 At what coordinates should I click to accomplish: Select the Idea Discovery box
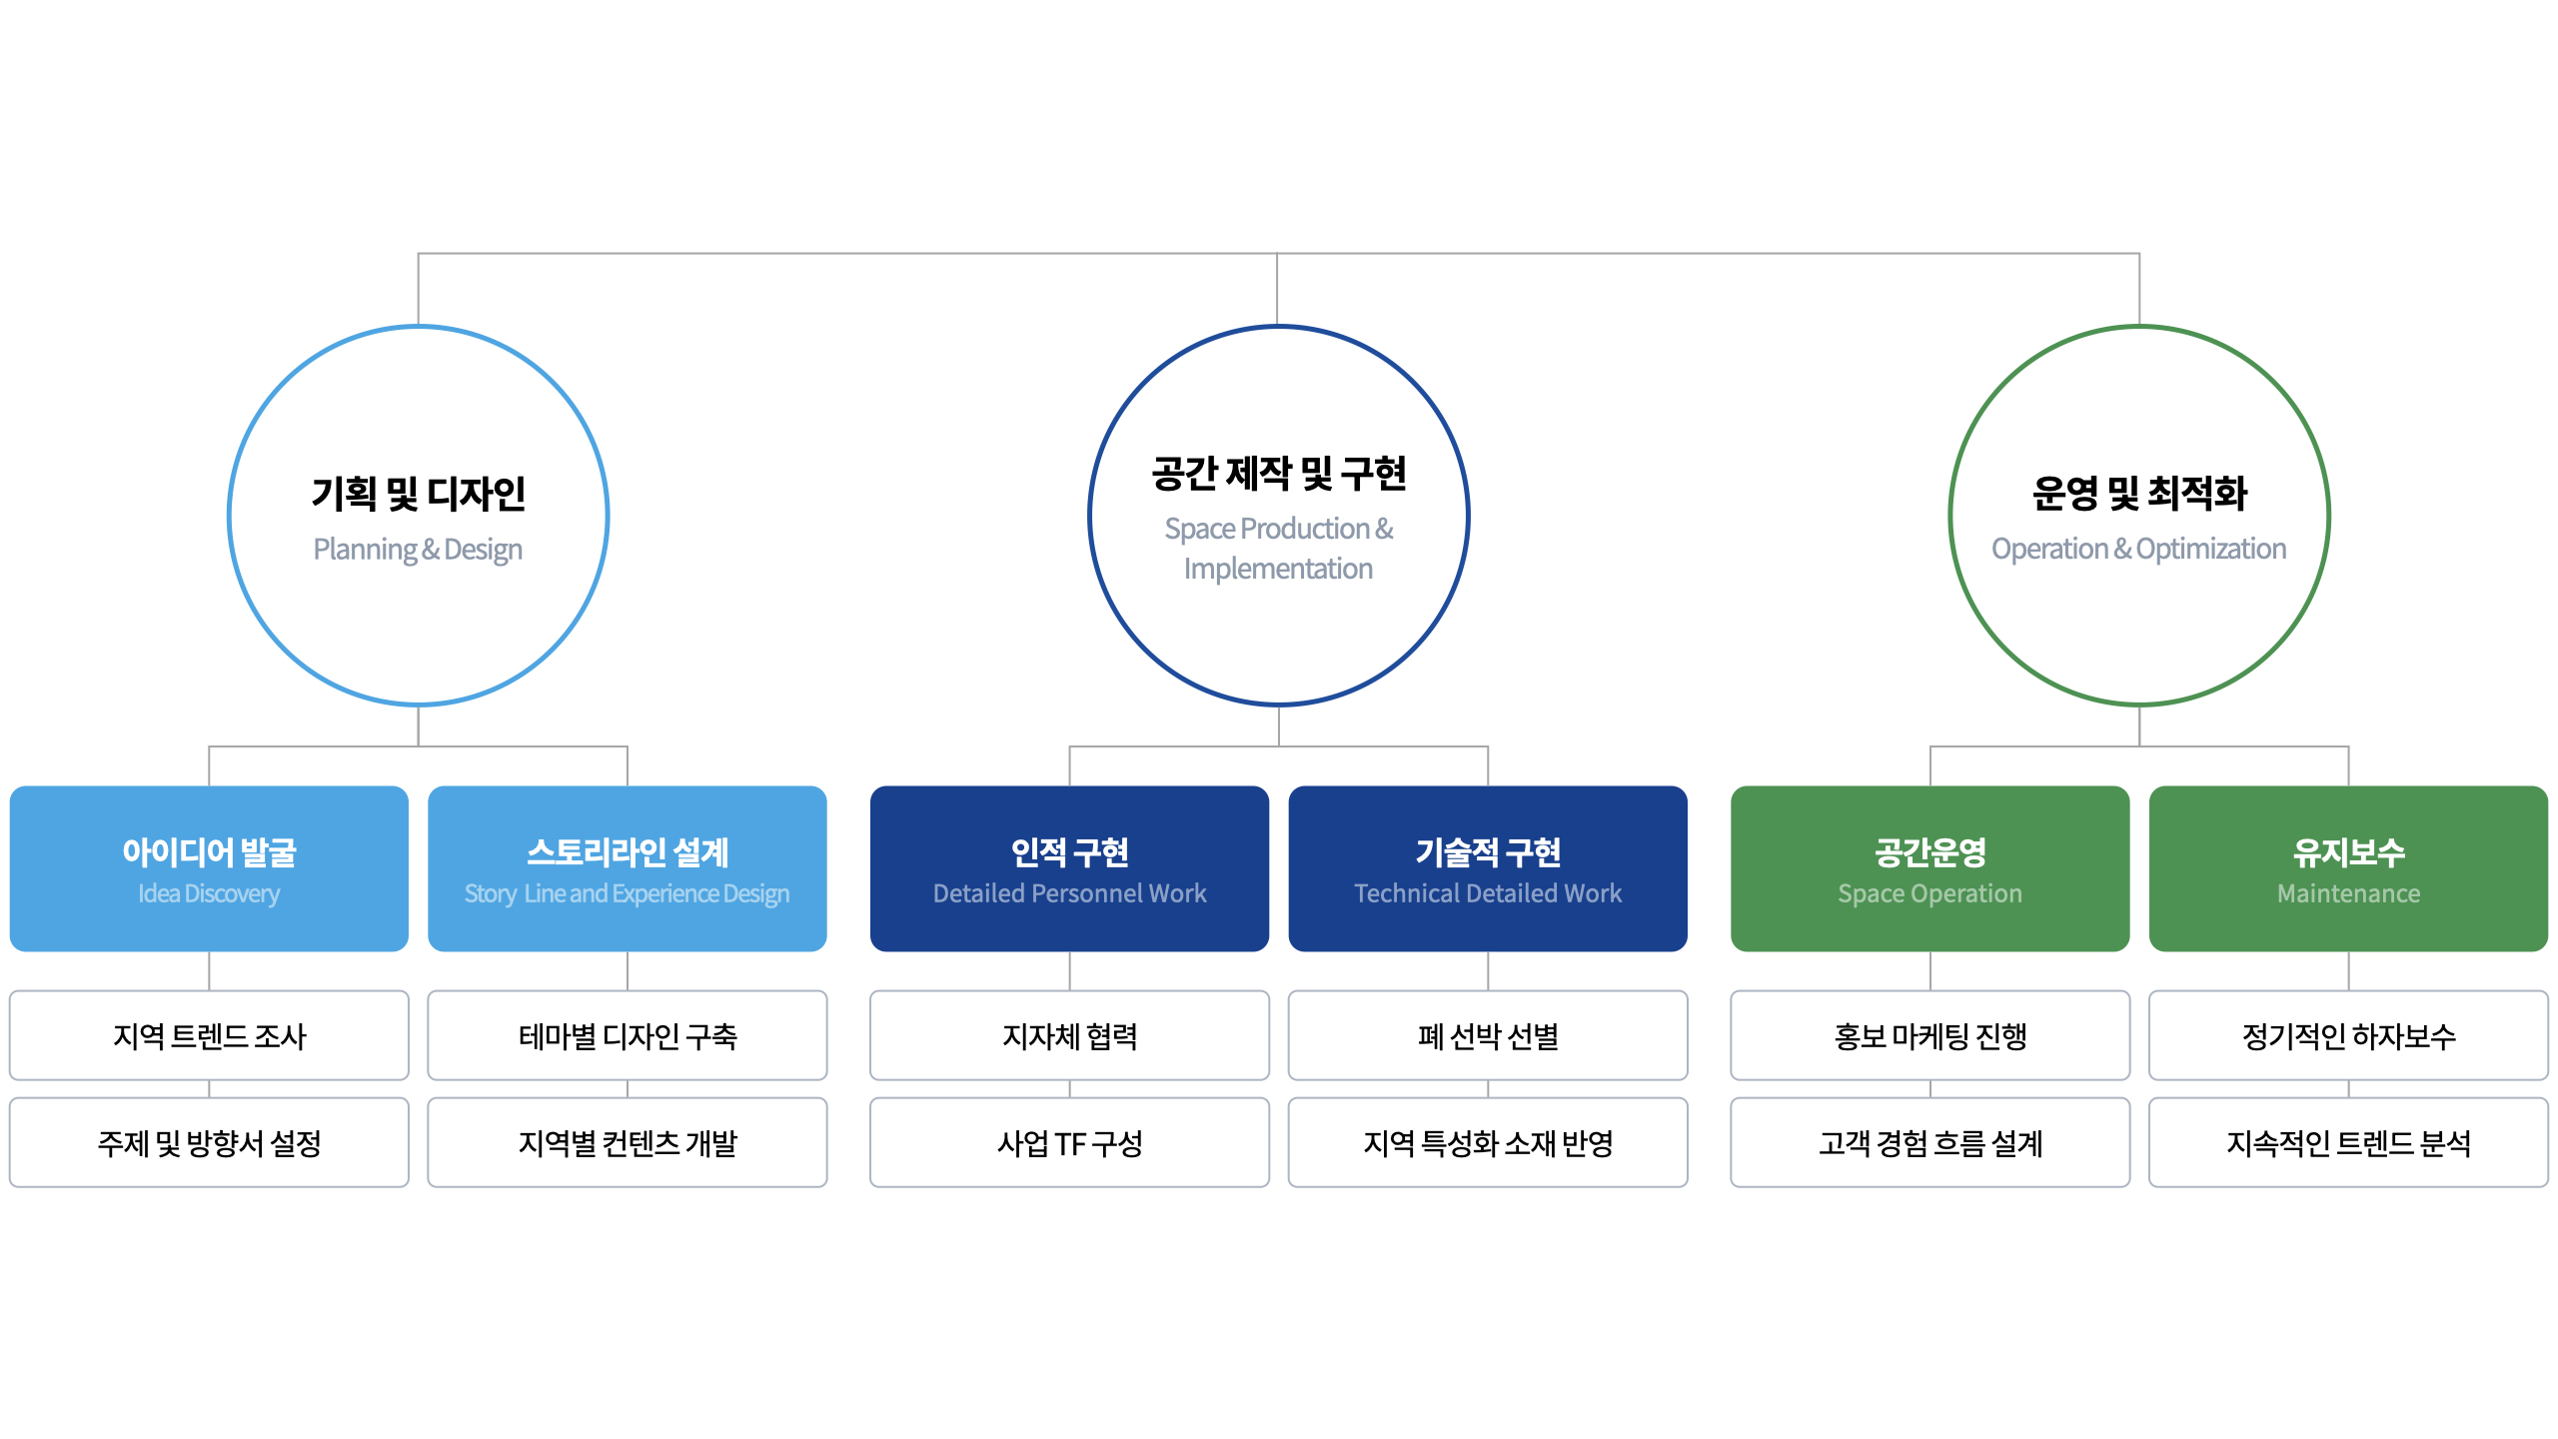click(209, 868)
